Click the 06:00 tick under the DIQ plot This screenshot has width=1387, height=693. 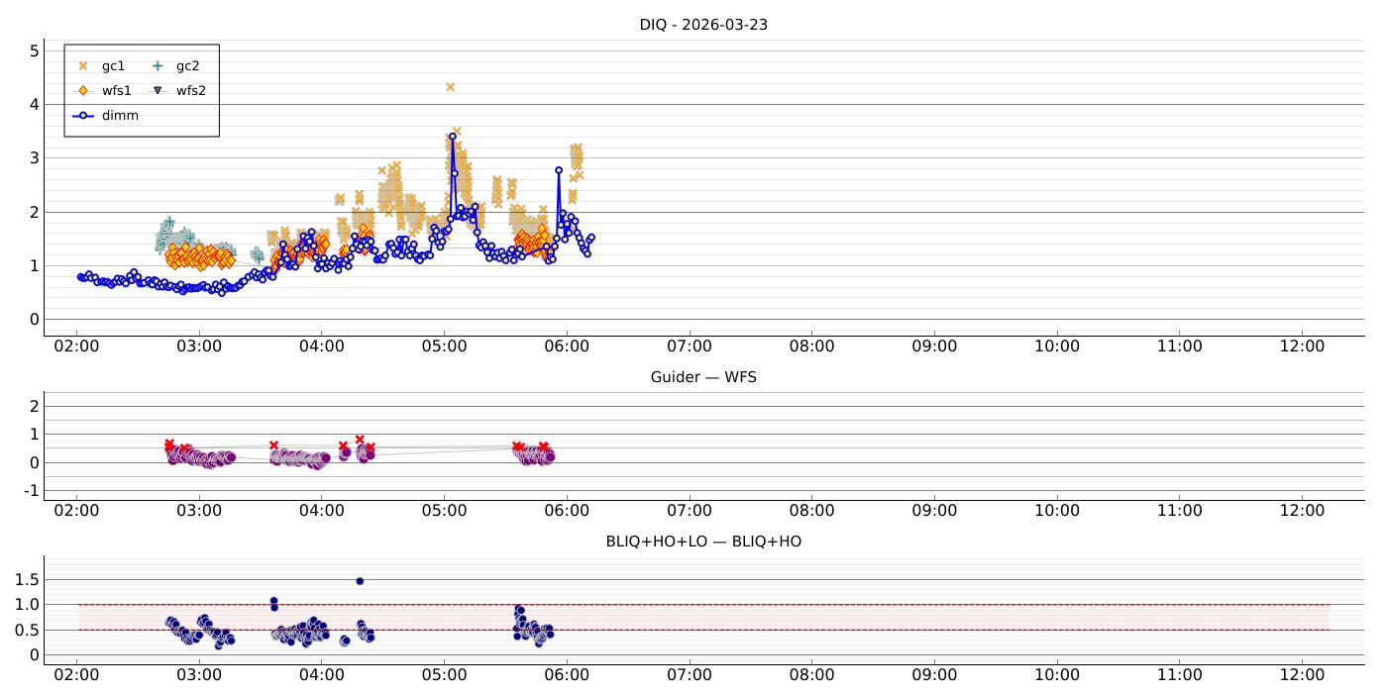coord(567,346)
